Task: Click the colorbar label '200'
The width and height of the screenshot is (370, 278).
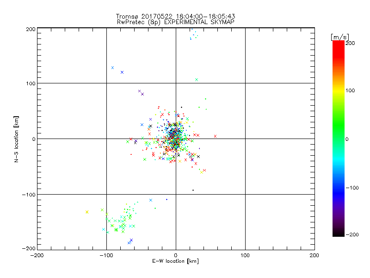Action: tap(350, 43)
